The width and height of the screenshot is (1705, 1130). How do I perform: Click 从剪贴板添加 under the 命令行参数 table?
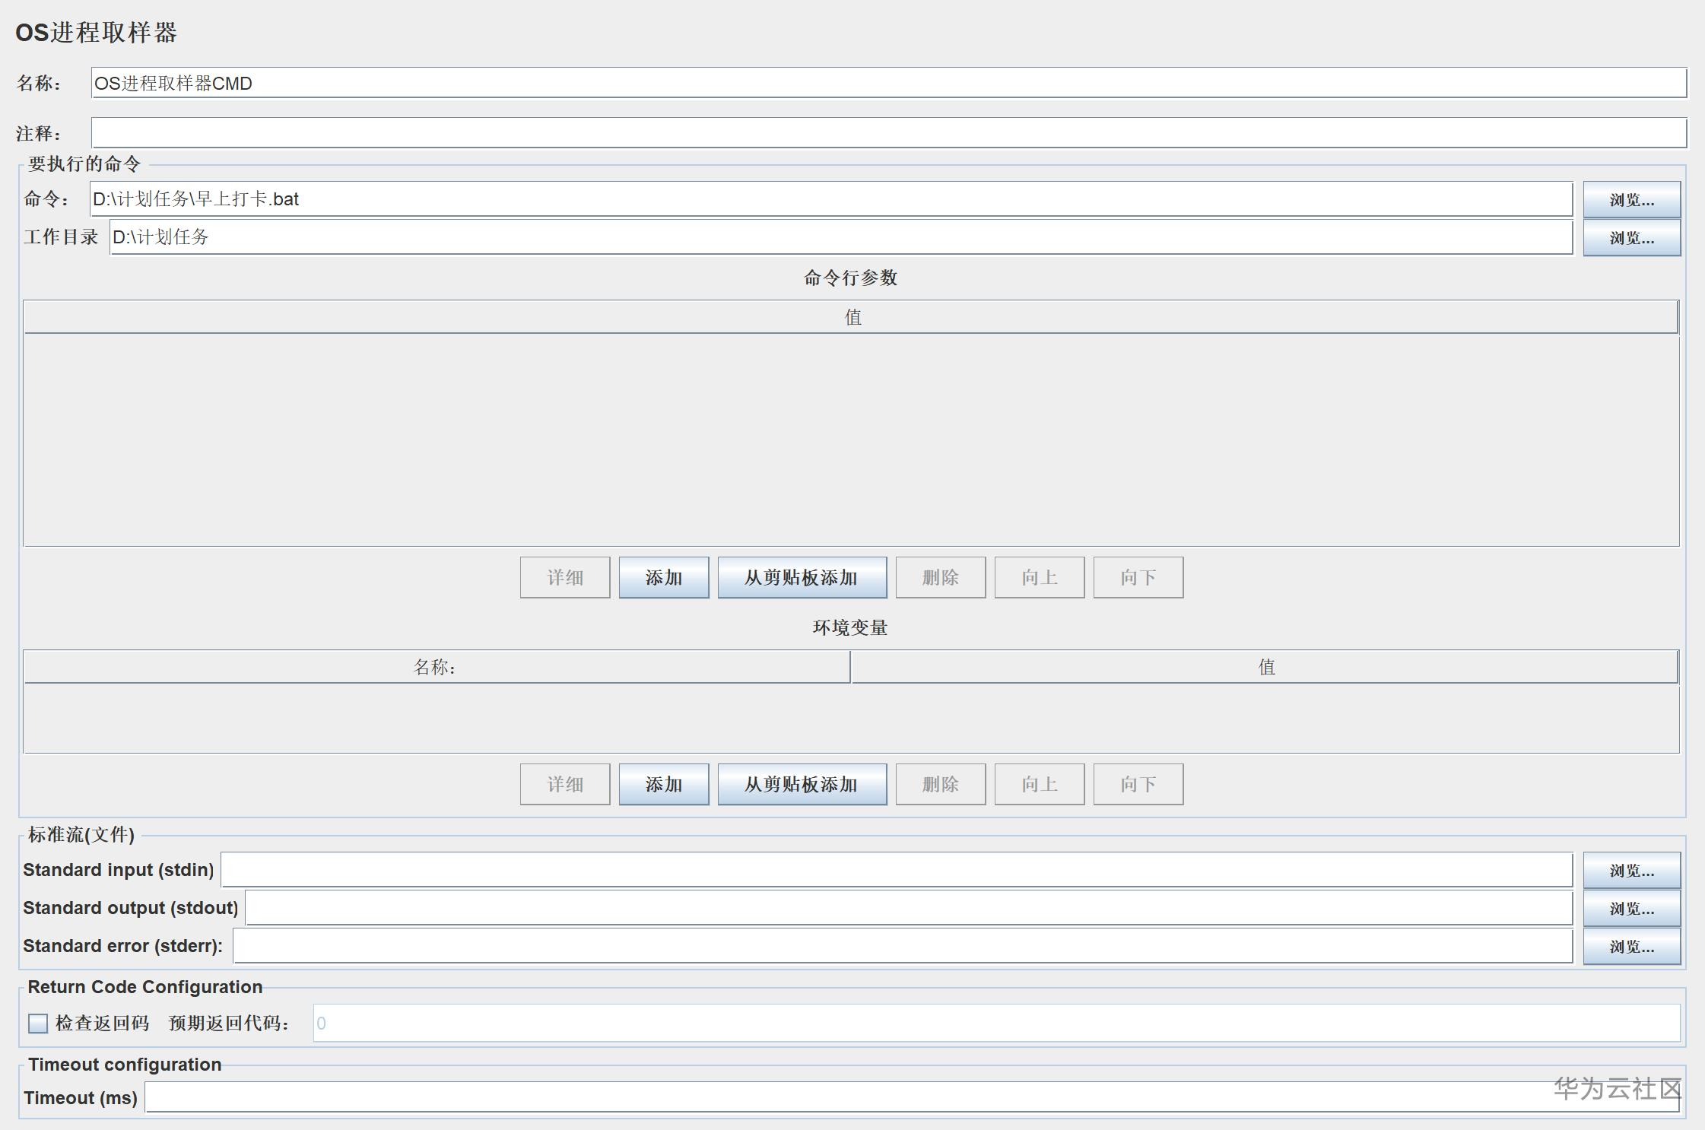(x=802, y=578)
